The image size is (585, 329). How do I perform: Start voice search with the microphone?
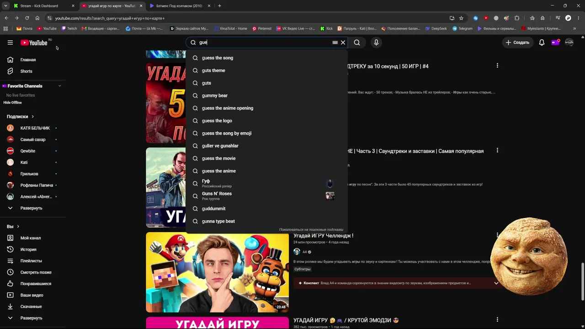point(376,42)
